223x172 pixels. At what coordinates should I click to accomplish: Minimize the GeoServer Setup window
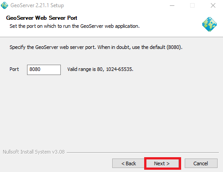coord(172,5)
